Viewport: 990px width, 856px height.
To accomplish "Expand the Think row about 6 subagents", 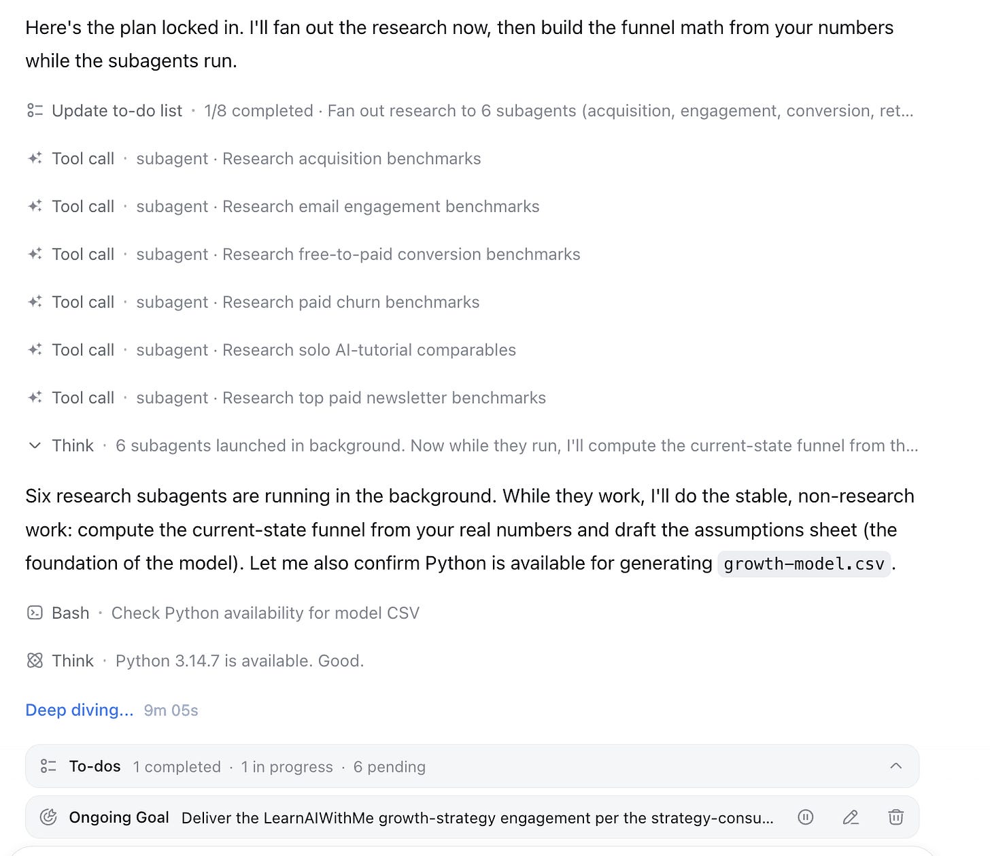I will tap(35, 445).
